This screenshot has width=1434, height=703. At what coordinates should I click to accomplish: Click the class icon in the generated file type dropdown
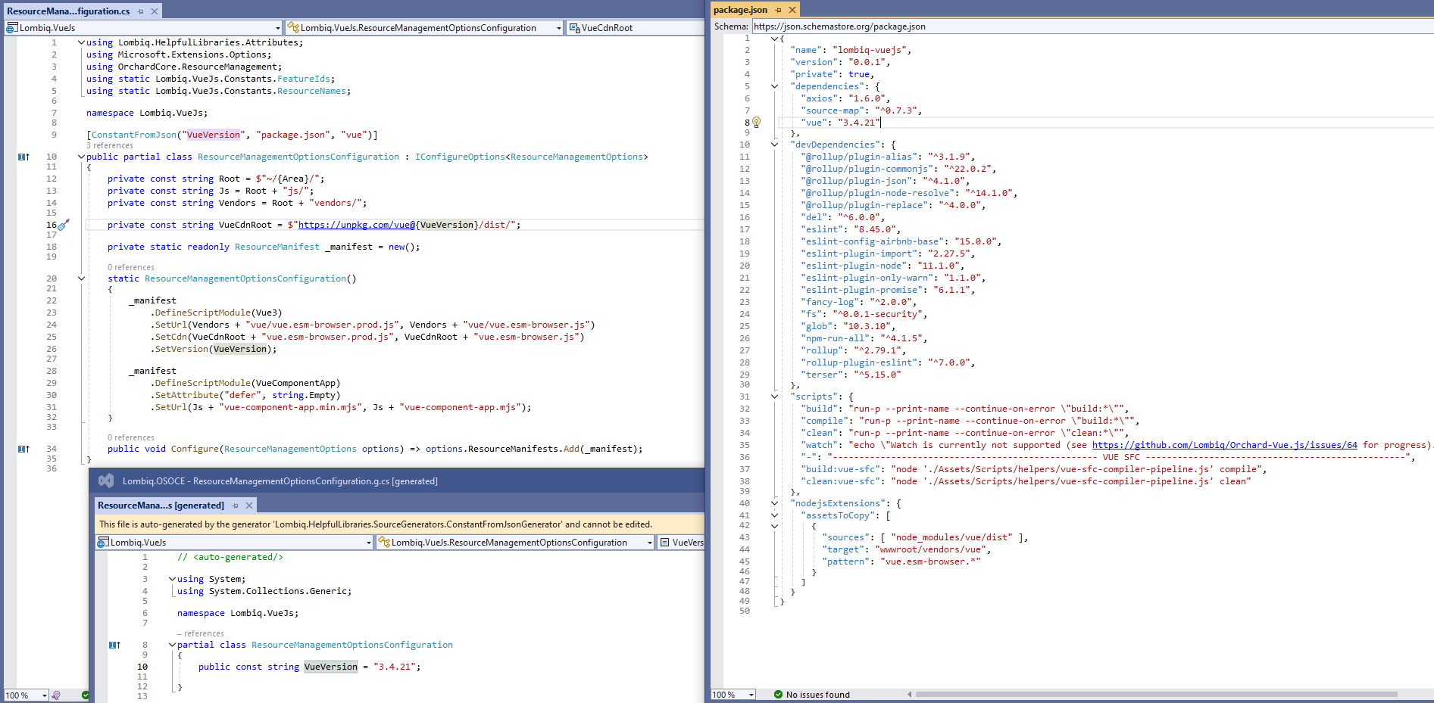tap(384, 542)
